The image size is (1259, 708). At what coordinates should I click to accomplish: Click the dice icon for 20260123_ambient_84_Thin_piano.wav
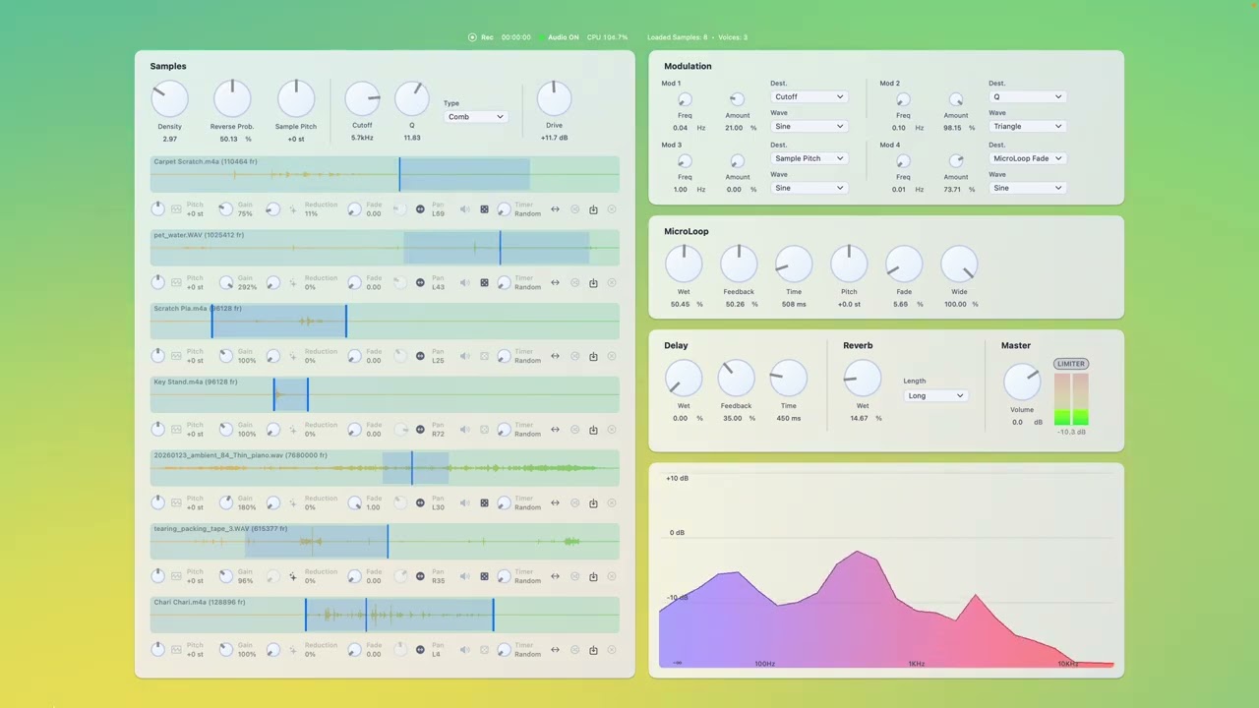coord(484,502)
